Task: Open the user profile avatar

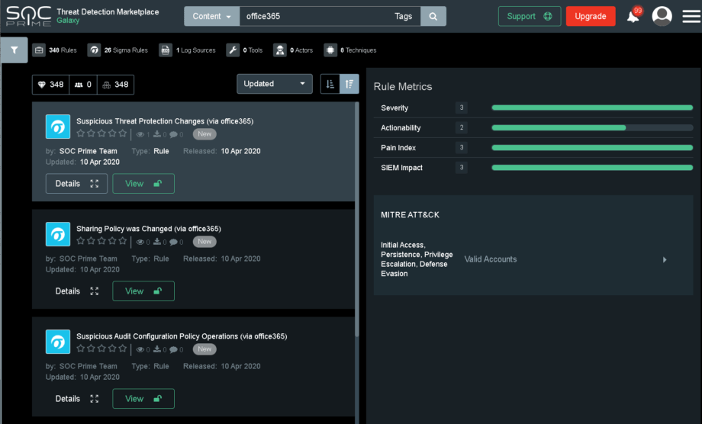Action: (x=662, y=16)
